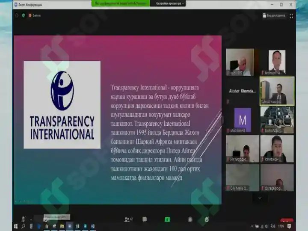Select the purple M avatar participant tile
This screenshot has width=308, height=231.
click(x=243, y=120)
